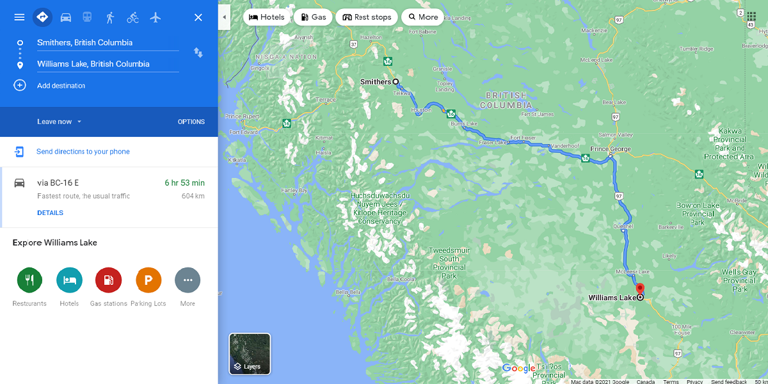This screenshot has width=768, height=384.
Task: Open the More search chip
Action: tap(422, 17)
